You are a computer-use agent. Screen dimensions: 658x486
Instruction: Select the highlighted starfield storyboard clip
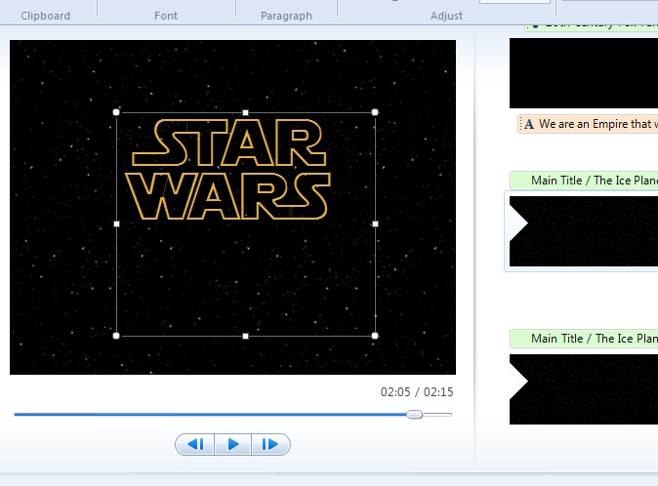584,231
